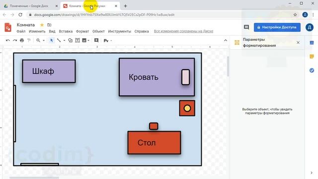Select the pink pillow shape
This screenshot has width=318, height=179.
pos(185,77)
